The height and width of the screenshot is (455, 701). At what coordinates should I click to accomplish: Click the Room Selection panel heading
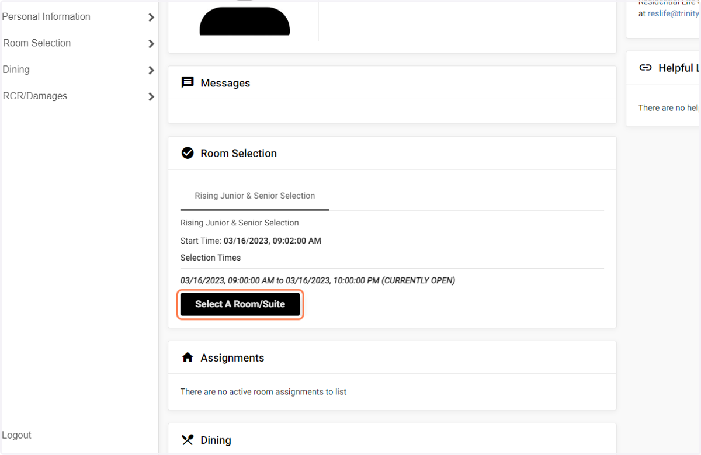coord(238,154)
